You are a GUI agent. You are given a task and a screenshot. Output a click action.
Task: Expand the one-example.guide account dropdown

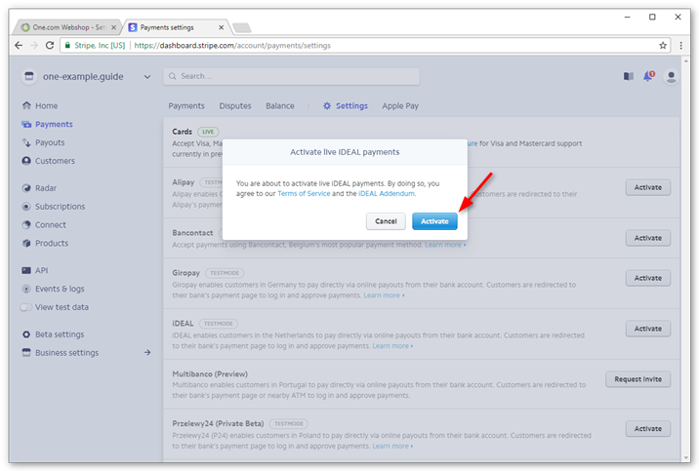point(147,76)
